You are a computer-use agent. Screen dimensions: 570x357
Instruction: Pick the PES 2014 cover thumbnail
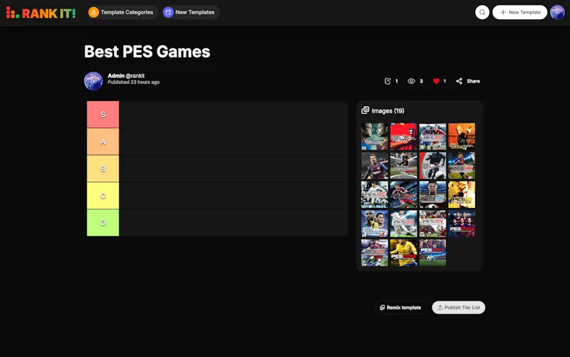pos(432,224)
